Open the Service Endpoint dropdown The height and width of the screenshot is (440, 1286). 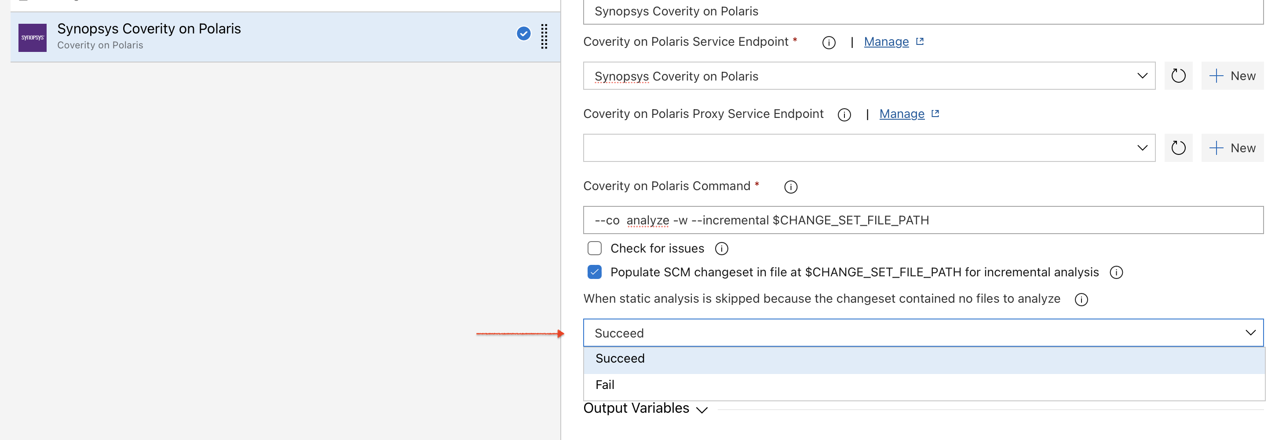click(869, 76)
